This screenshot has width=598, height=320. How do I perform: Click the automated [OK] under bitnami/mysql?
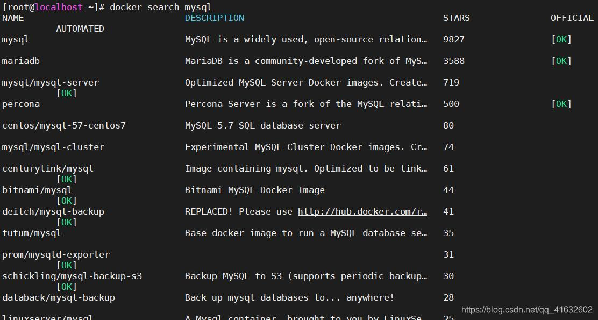67,201
